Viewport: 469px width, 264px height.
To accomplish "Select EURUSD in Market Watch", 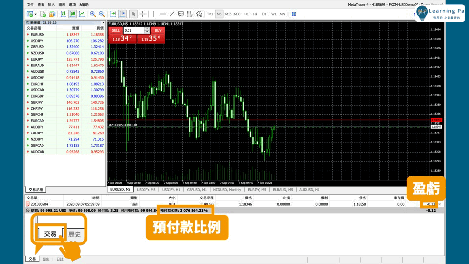I will point(65,35).
